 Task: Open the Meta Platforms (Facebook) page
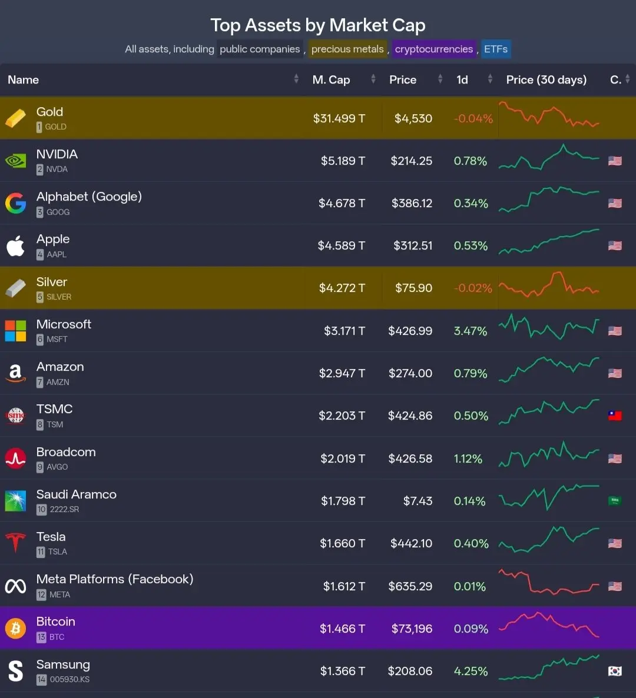click(x=115, y=579)
